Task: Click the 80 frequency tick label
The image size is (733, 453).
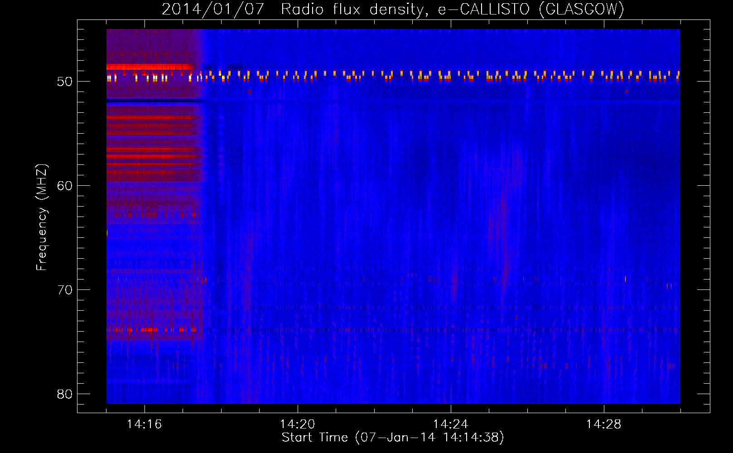Action: click(65, 394)
